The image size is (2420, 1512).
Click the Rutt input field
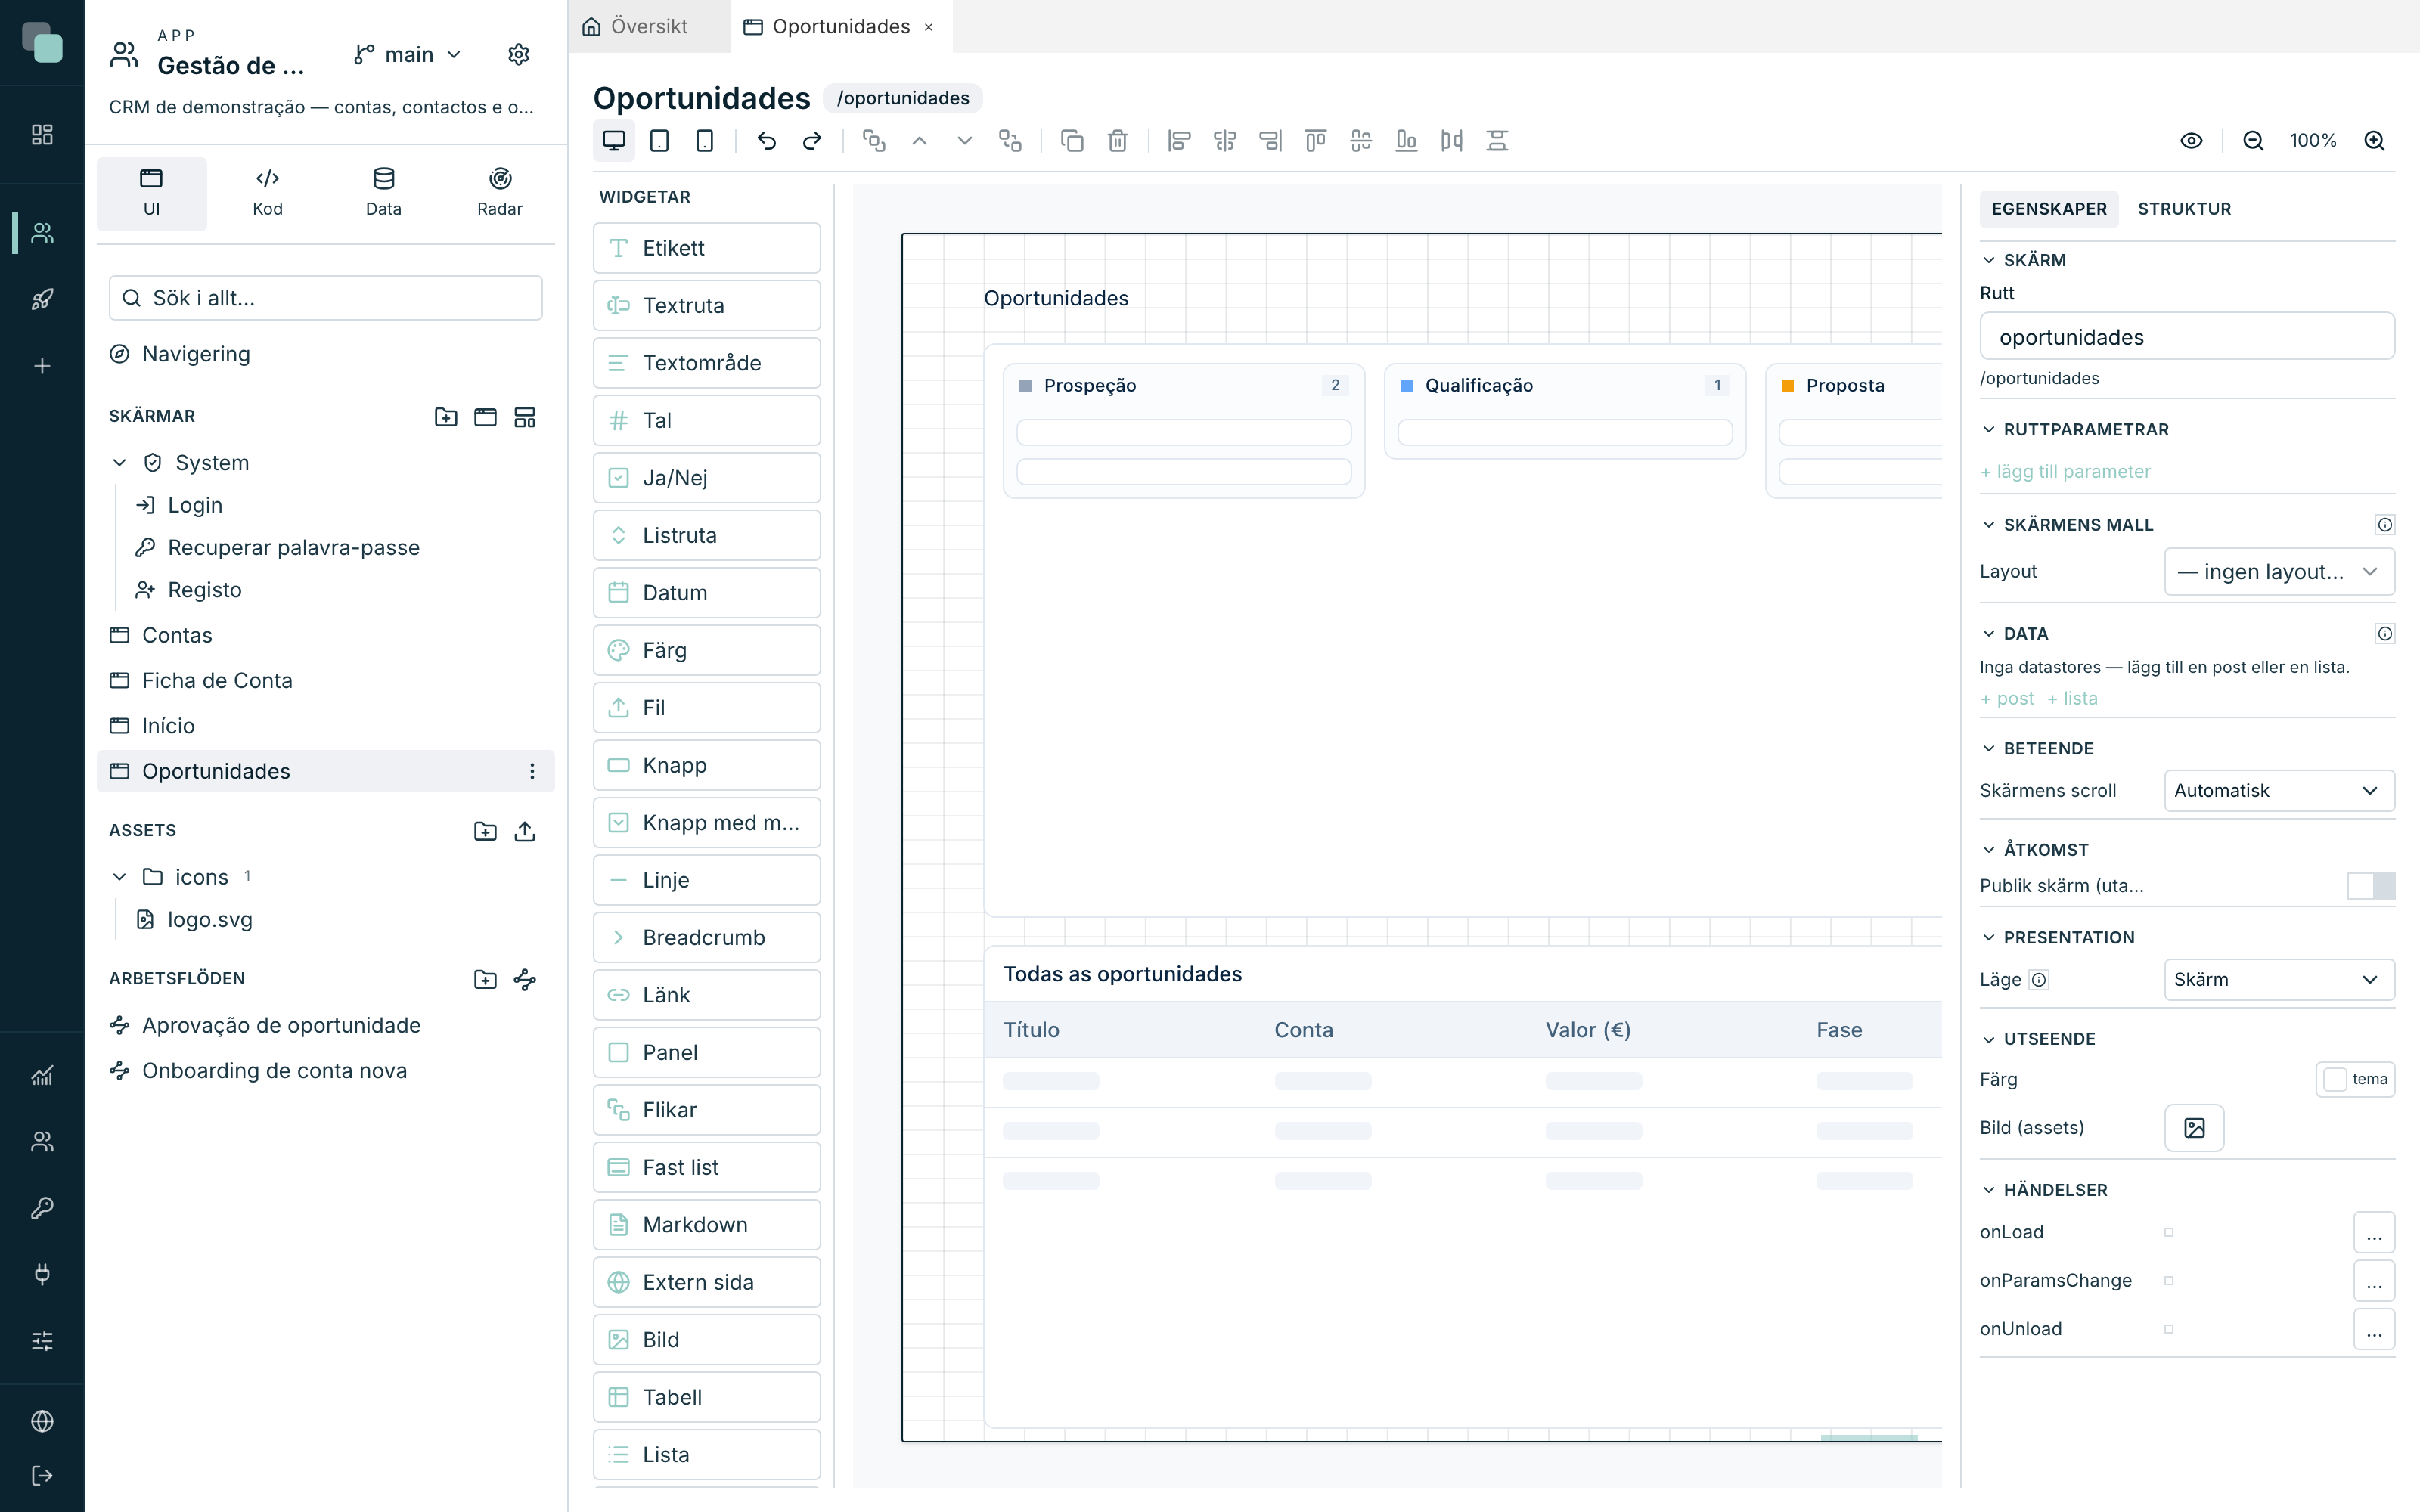(2187, 336)
